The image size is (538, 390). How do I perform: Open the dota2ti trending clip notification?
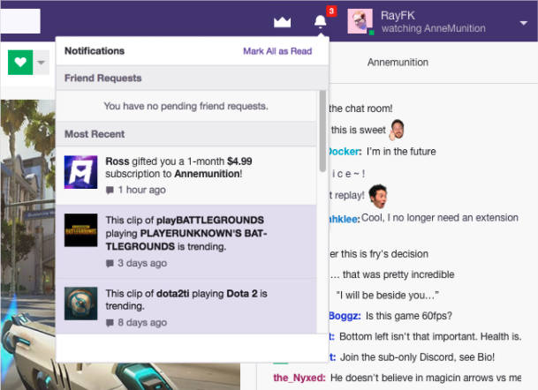point(186,306)
